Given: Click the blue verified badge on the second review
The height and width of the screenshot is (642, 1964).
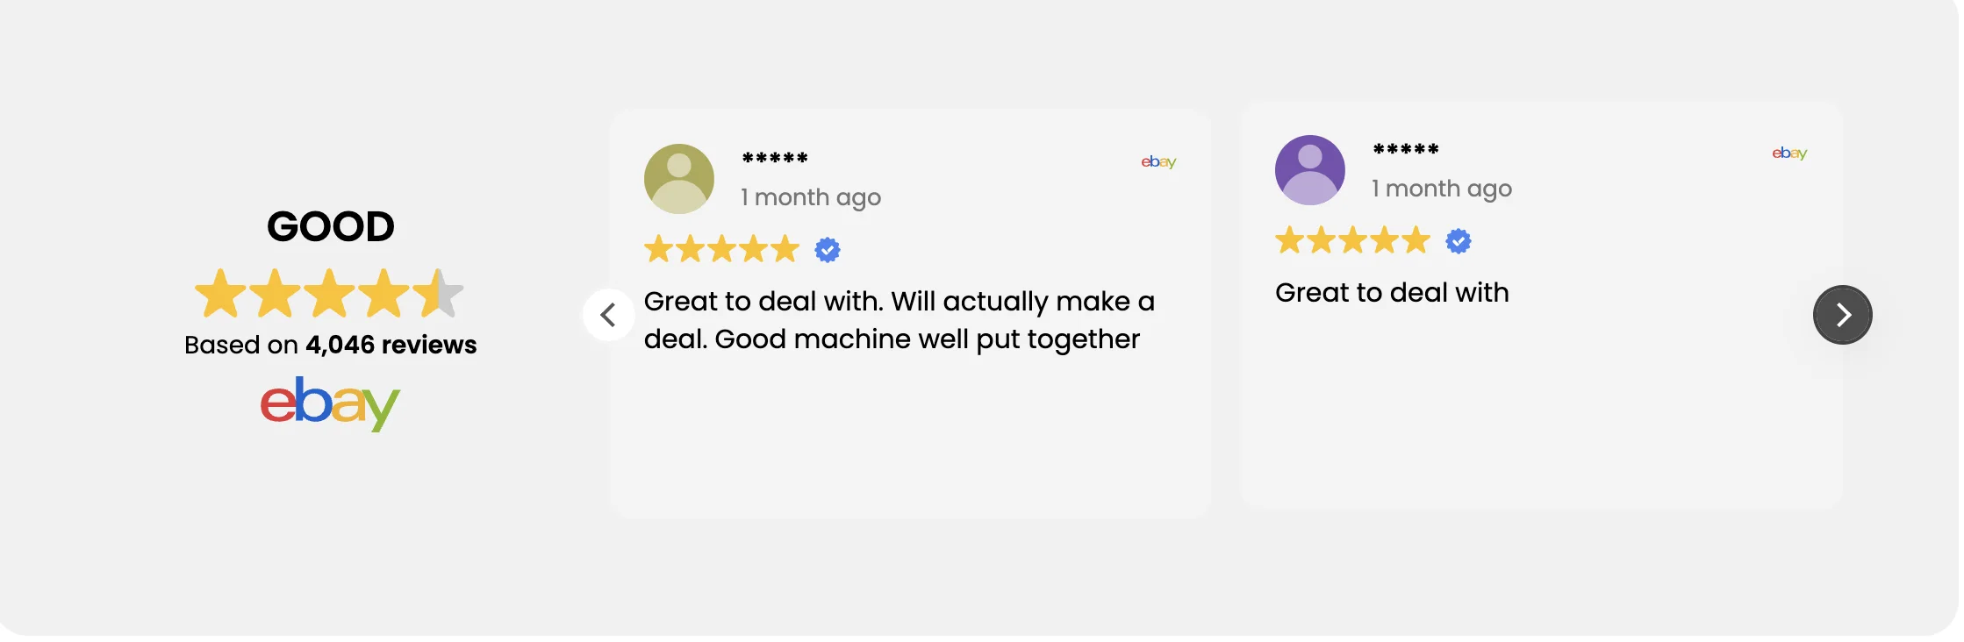Looking at the screenshot, I should [x=1459, y=241].
